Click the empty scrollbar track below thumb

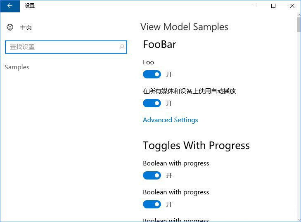click(299, 124)
